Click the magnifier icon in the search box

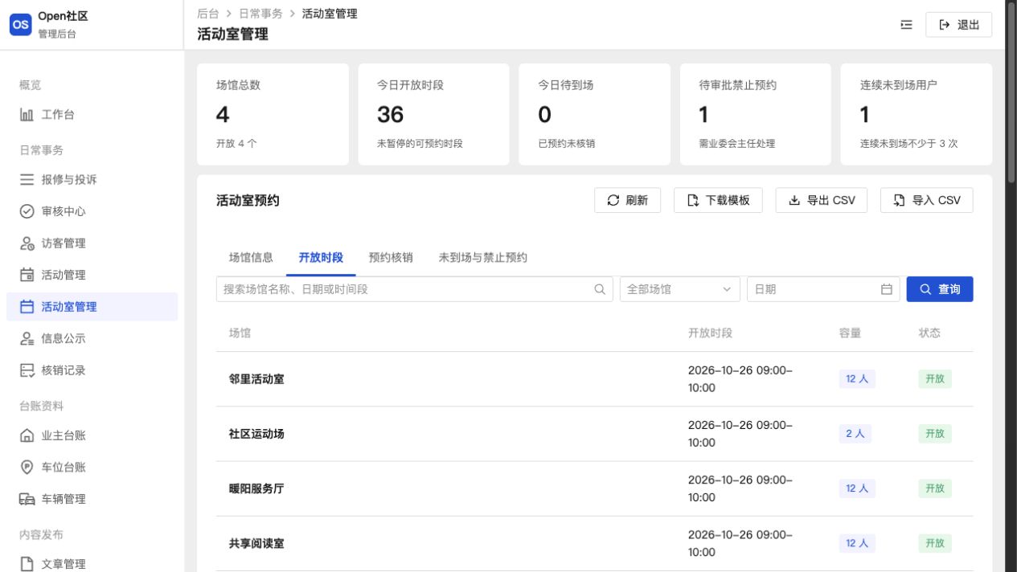[x=599, y=289]
